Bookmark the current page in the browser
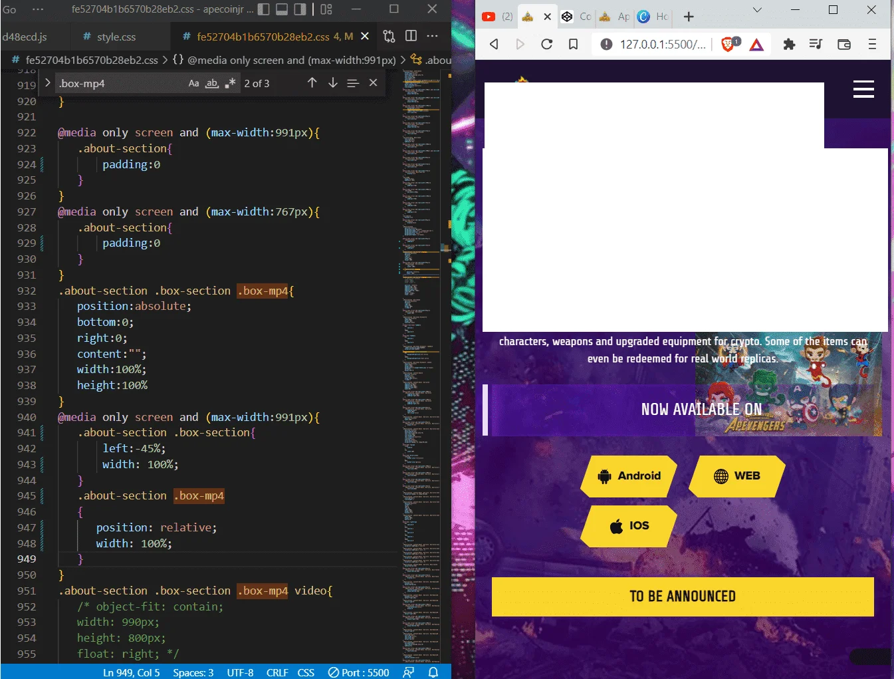The width and height of the screenshot is (894, 679). [573, 44]
